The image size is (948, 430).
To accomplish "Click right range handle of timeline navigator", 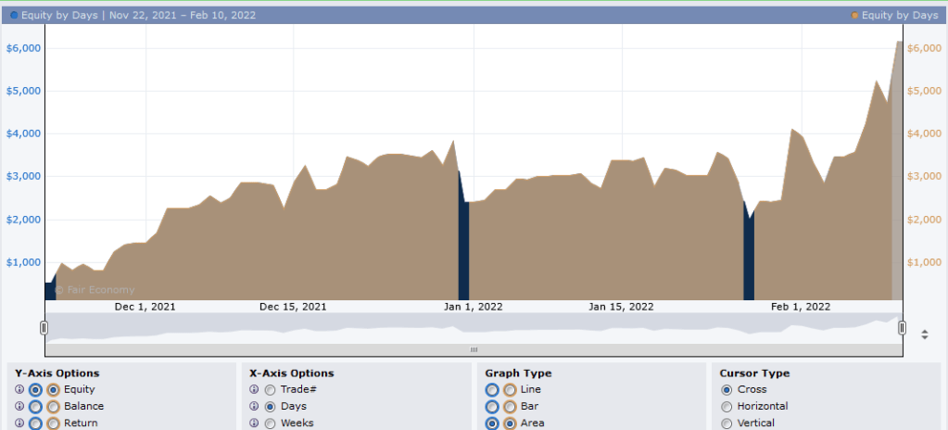I will pyautogui.click(x=902, y=328).
